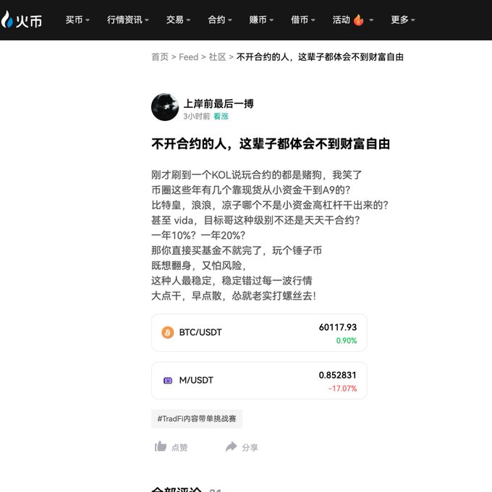Expand the arrow next to 交易

(188, 20)
